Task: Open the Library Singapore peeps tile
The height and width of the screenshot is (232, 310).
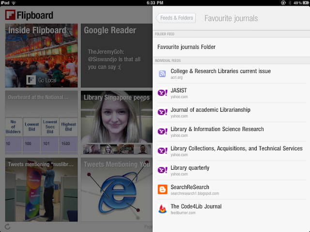Action: (117, 122)
